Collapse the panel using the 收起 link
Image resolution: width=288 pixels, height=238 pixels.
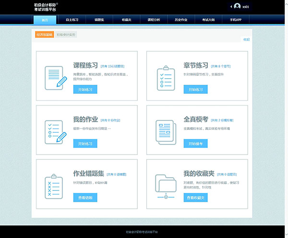click(x=246, y=39)
